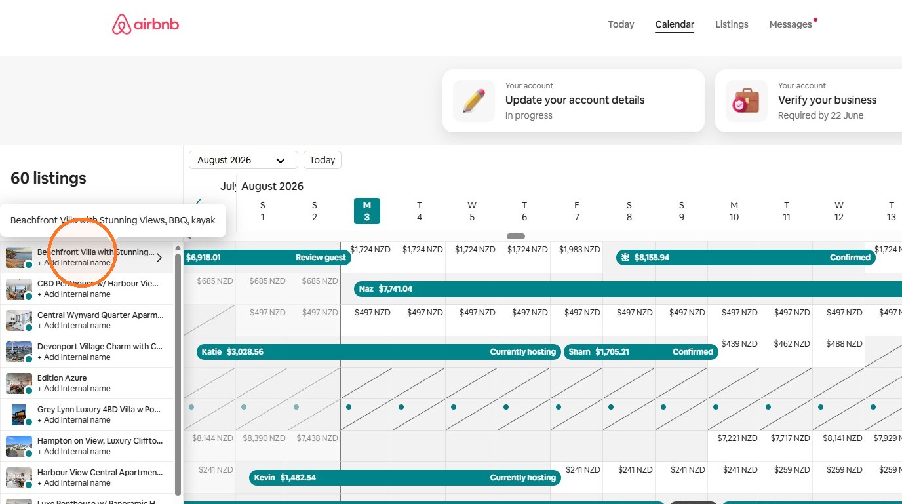Select Central Wynyard Quarter listing thumbnail
The image size is (902, 504).
19,320
